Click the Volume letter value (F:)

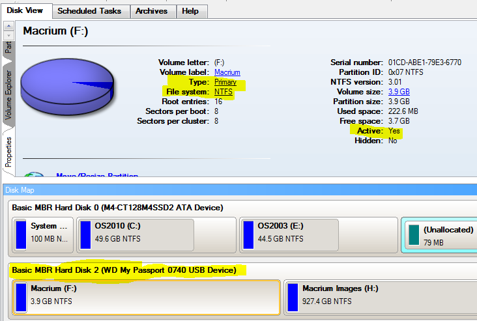tap(220, 63)
